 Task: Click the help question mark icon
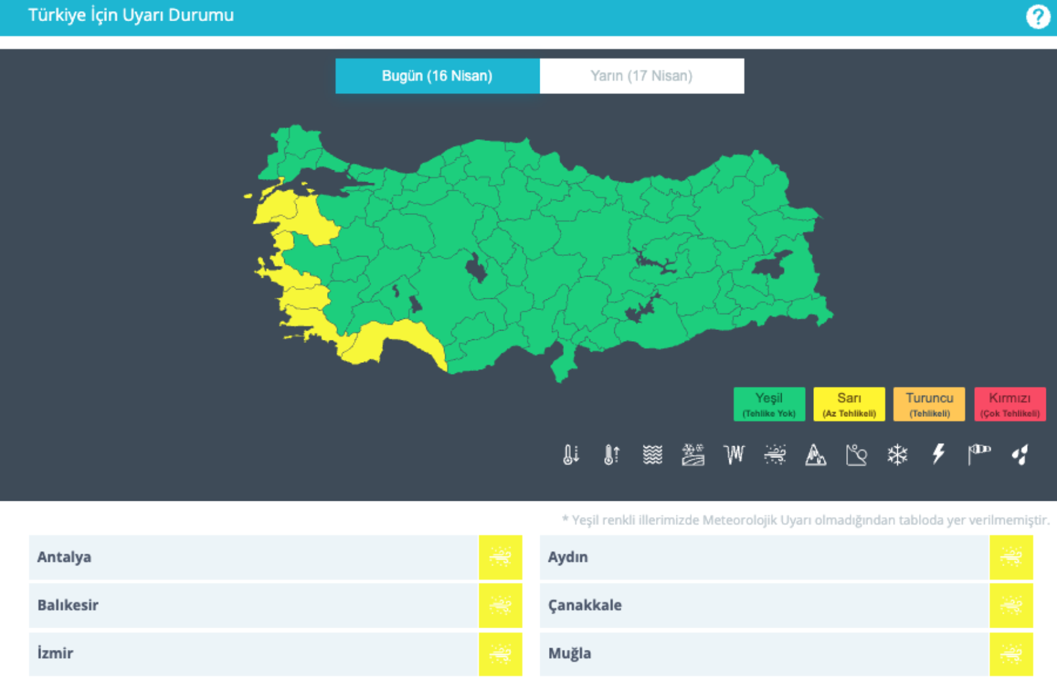1037,17
